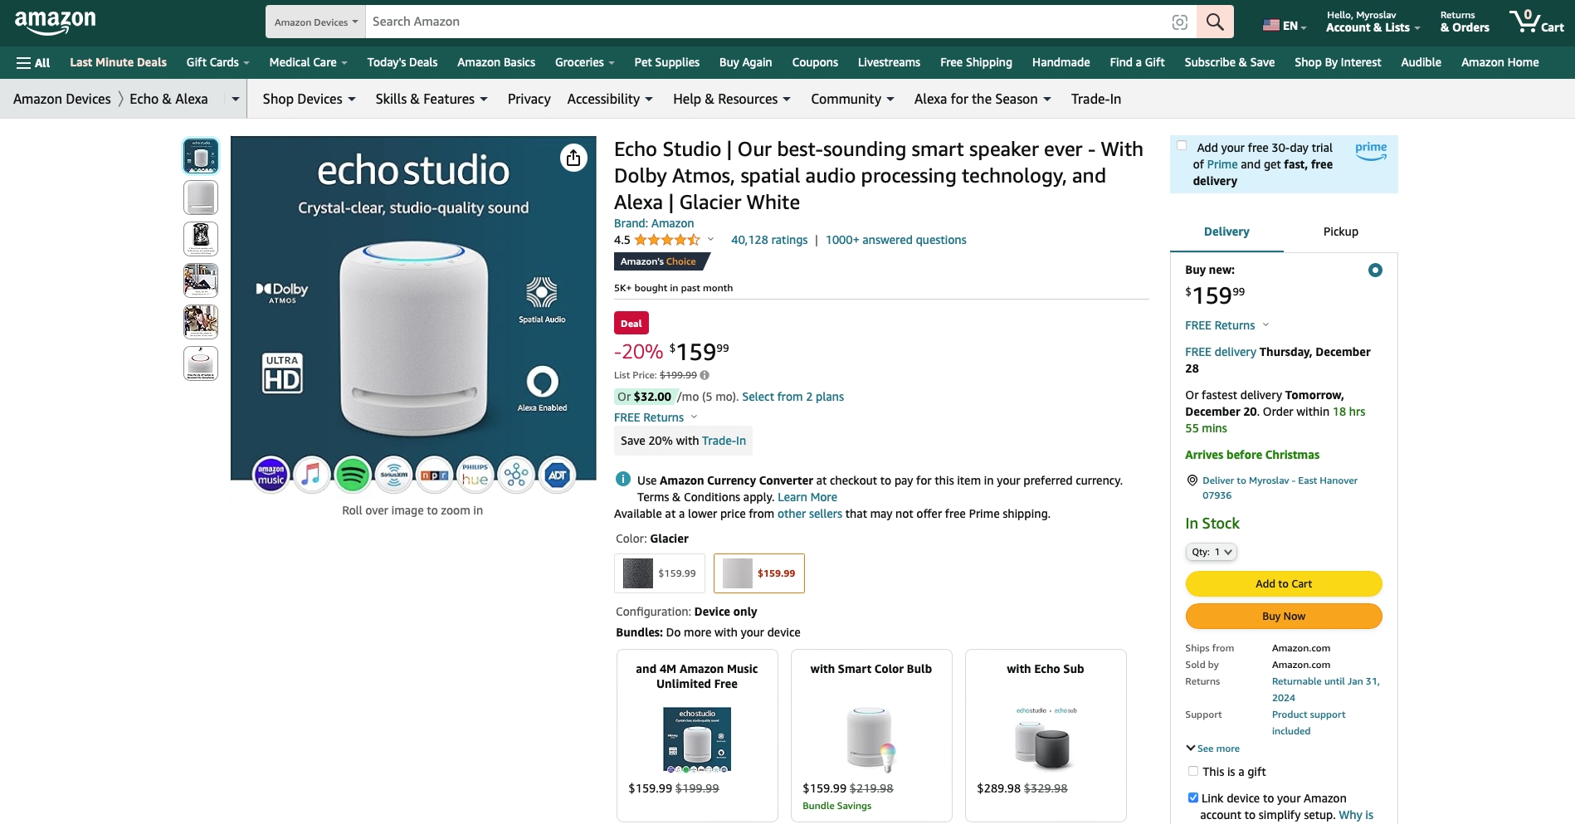Click the Amazon logo
Viewport: 1575px width, 824px height.
point(55,22)
